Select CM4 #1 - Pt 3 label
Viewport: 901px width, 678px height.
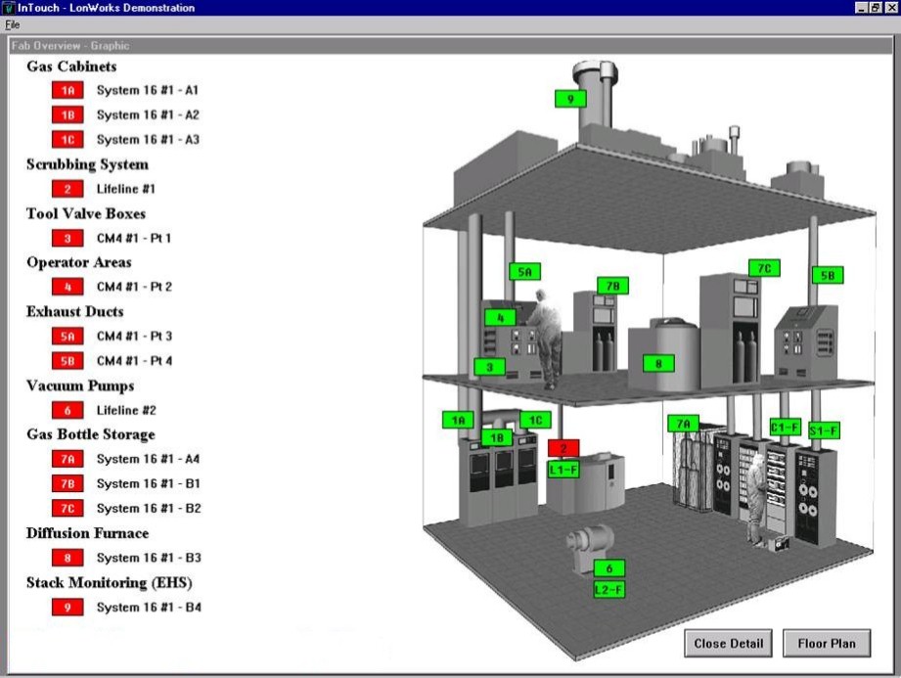(134, 337)
